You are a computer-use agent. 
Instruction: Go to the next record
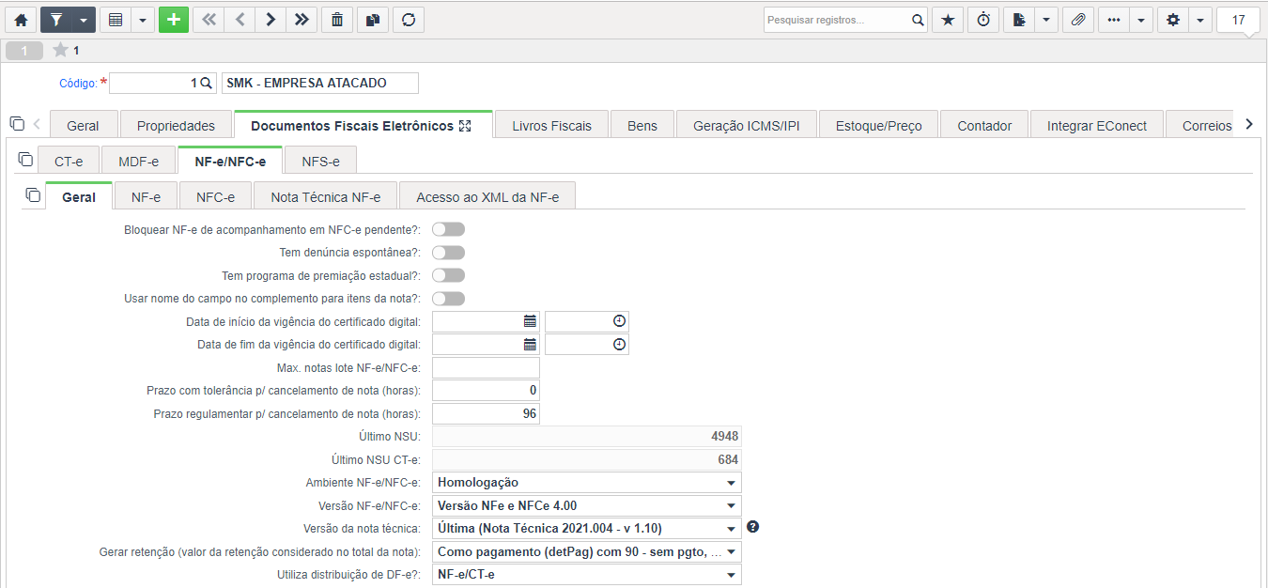[271, 20]
